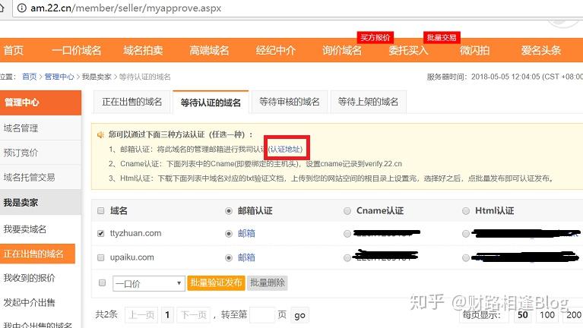Image resolution: width=583 pixels, height=328 pixels.
Task: Toggle select-all checkbox beside 域名 header
Action: point(101,210)
